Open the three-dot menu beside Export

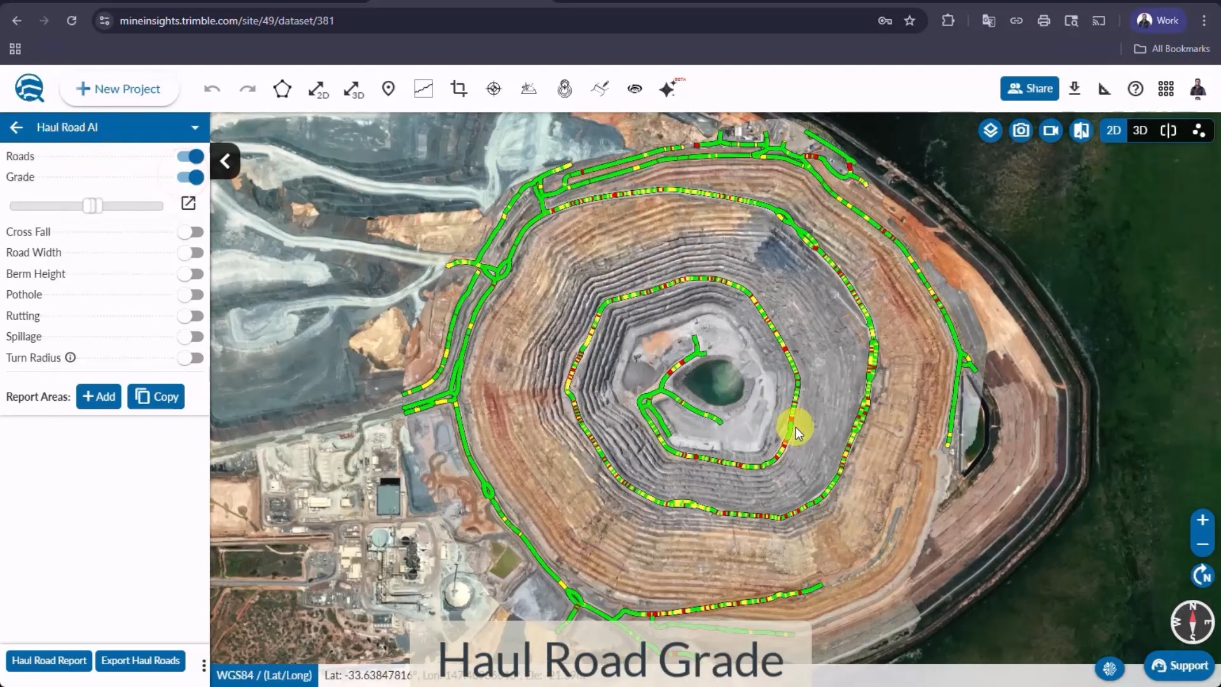(x=203, y=665)
